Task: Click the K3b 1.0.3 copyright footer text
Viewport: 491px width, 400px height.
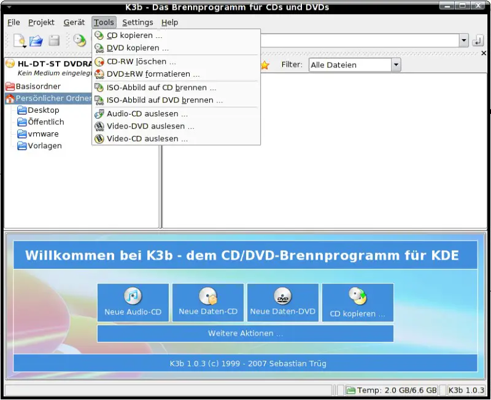Action: pyautogui.click(x=248, y=363)
